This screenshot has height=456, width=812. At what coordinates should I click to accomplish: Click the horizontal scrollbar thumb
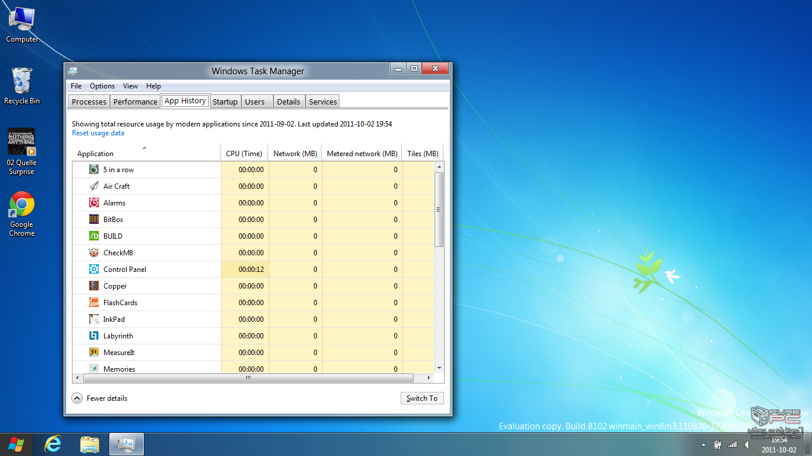click(248, 378)
